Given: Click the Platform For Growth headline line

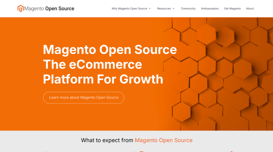Looking at the screenshot, I should pyautogui.click(x=103, y=79).
